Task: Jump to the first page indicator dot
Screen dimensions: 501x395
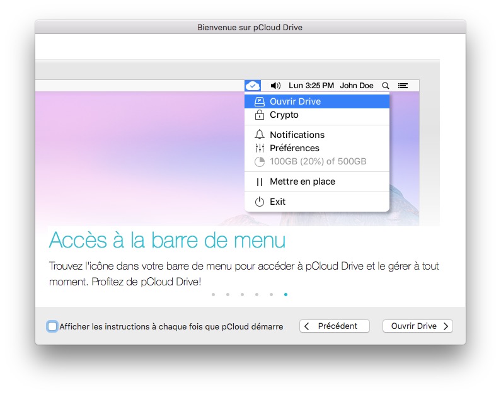Action: point(214,294)
